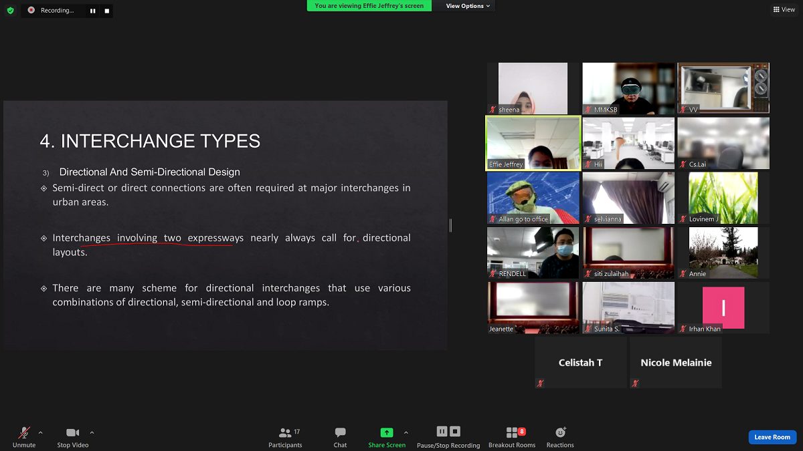Select Effie Jeffrey's highlighted video thumbnail
803x451 pixels.
pyautogui.click(x=533, y=143)
